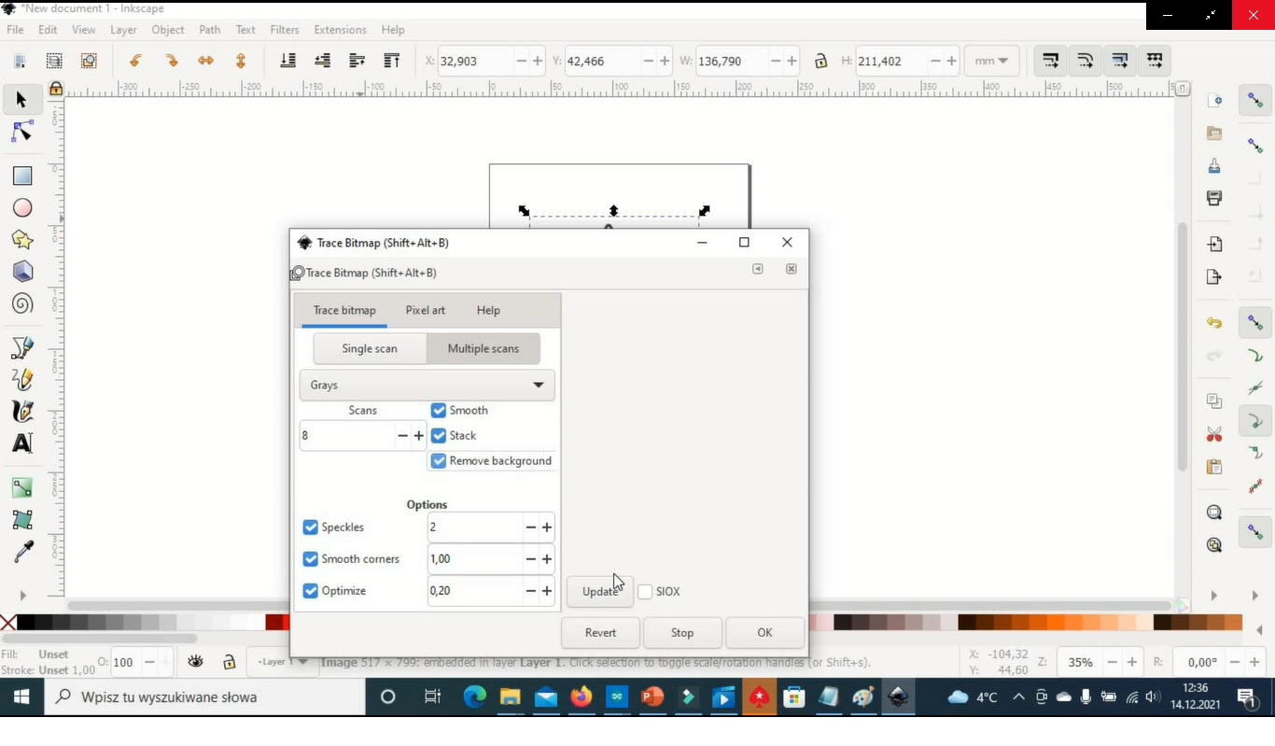1275x746 pixels.
Task: Click Zoom to fit selection icon
Action: coord(1214,513)
